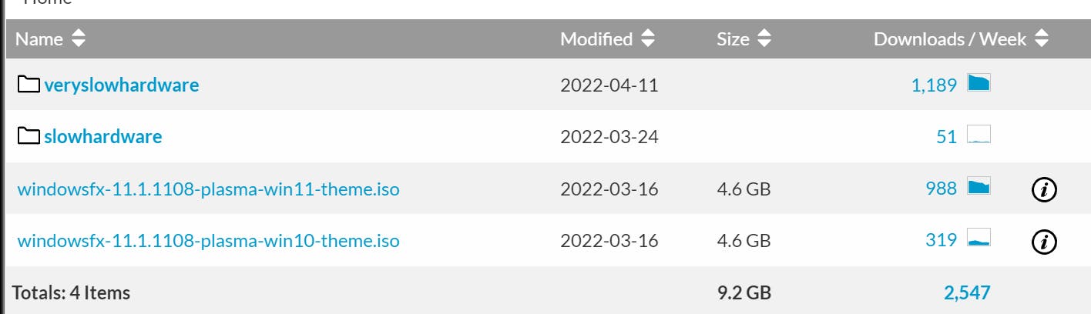This screenshot has height=314, width=1091.
Task: Click the 2,547 total downloads figure
Action: (966, 292)
